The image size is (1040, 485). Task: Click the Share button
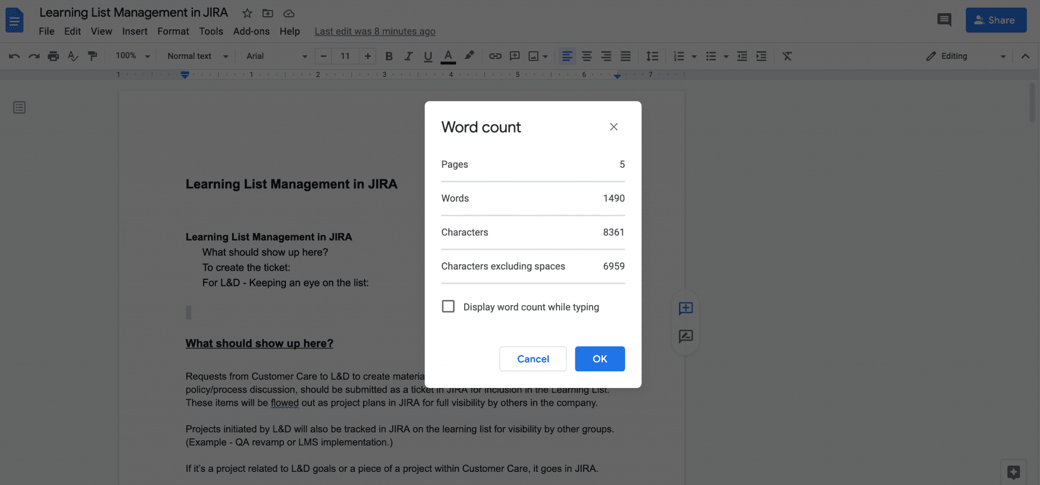click(996, 20)
